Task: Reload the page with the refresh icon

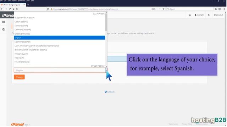Action: [10, 9]
